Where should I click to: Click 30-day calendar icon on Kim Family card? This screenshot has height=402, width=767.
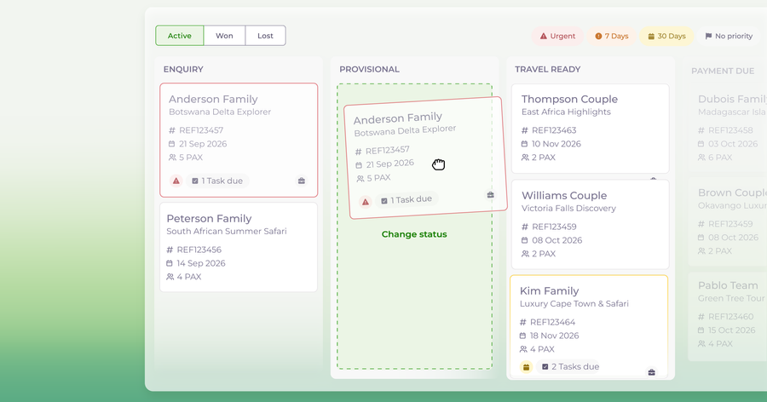tap(526, 367)
